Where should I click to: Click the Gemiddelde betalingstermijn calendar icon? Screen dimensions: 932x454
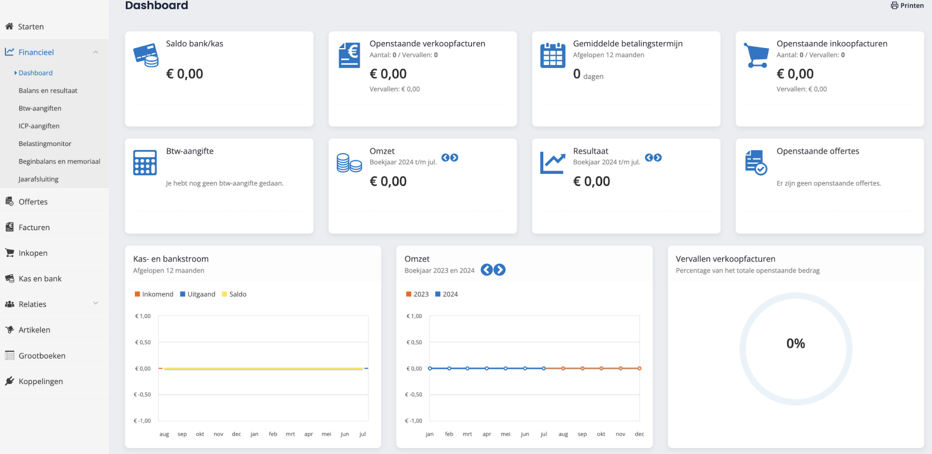pos(552,55)
